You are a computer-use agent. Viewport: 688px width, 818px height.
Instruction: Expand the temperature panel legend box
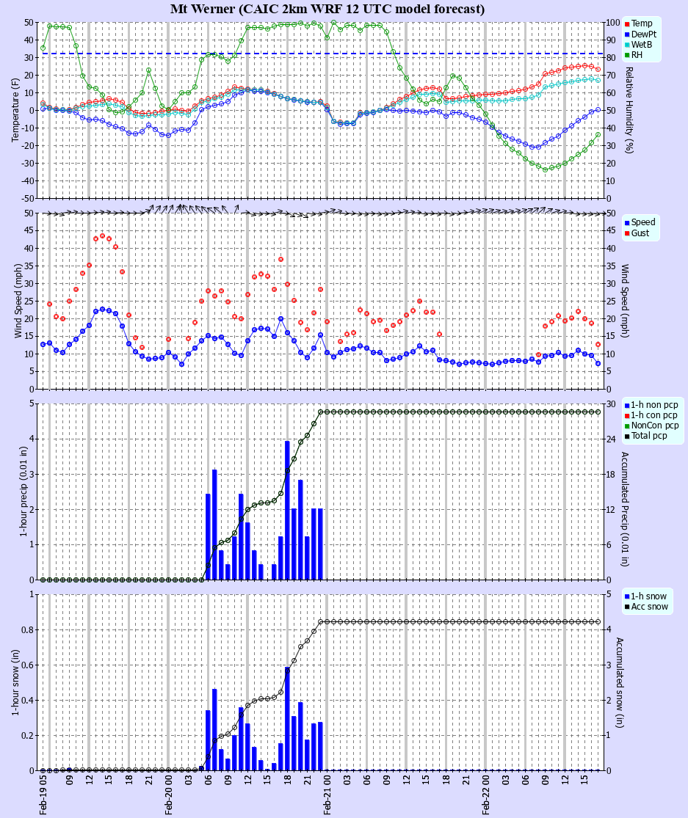coord(643,40)
